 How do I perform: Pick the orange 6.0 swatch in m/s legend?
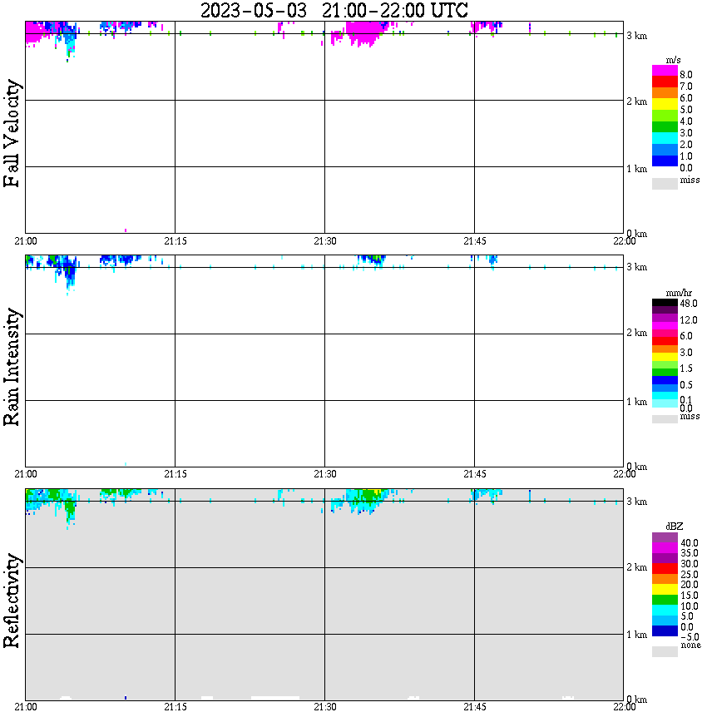coord(665,92)
